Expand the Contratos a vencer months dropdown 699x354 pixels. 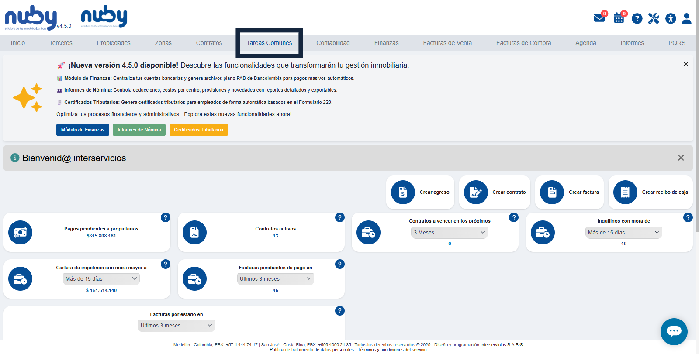pyautogui.click(x=449, y=233)
